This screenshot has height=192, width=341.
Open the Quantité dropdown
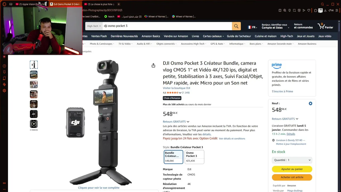point(292,160)
